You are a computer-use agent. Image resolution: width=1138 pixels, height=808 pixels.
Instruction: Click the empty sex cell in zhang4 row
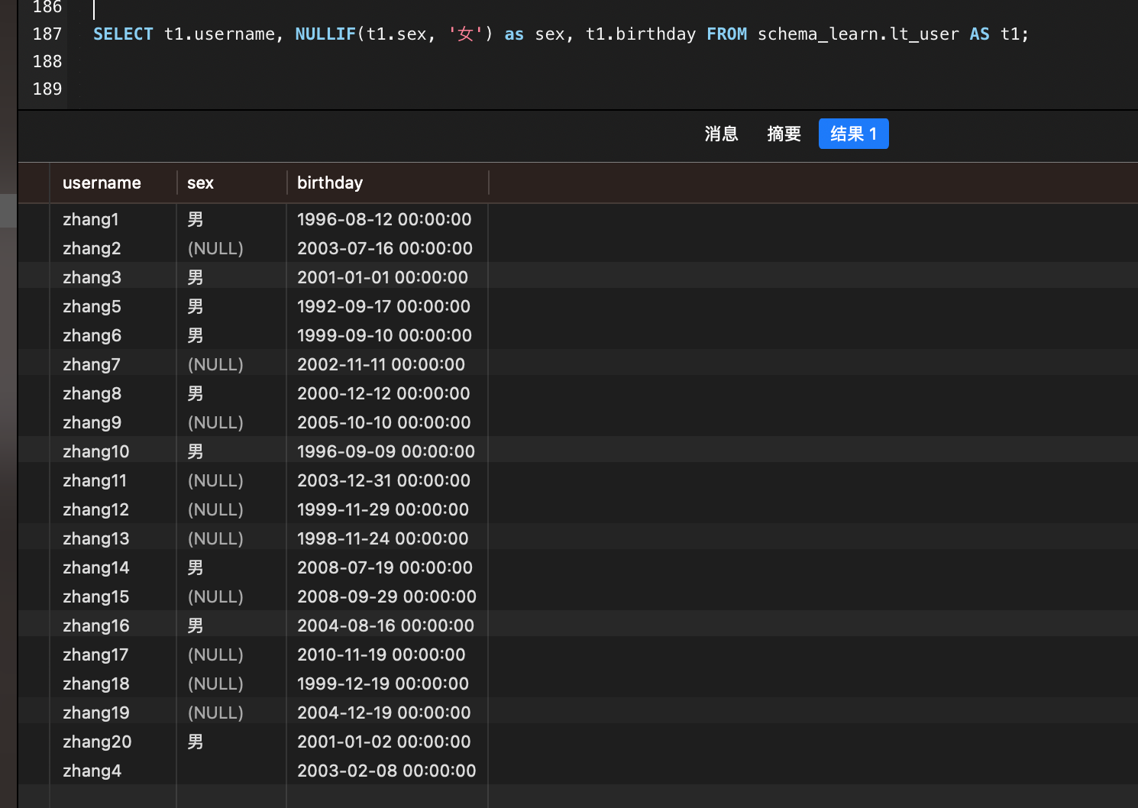click(231, 771)
